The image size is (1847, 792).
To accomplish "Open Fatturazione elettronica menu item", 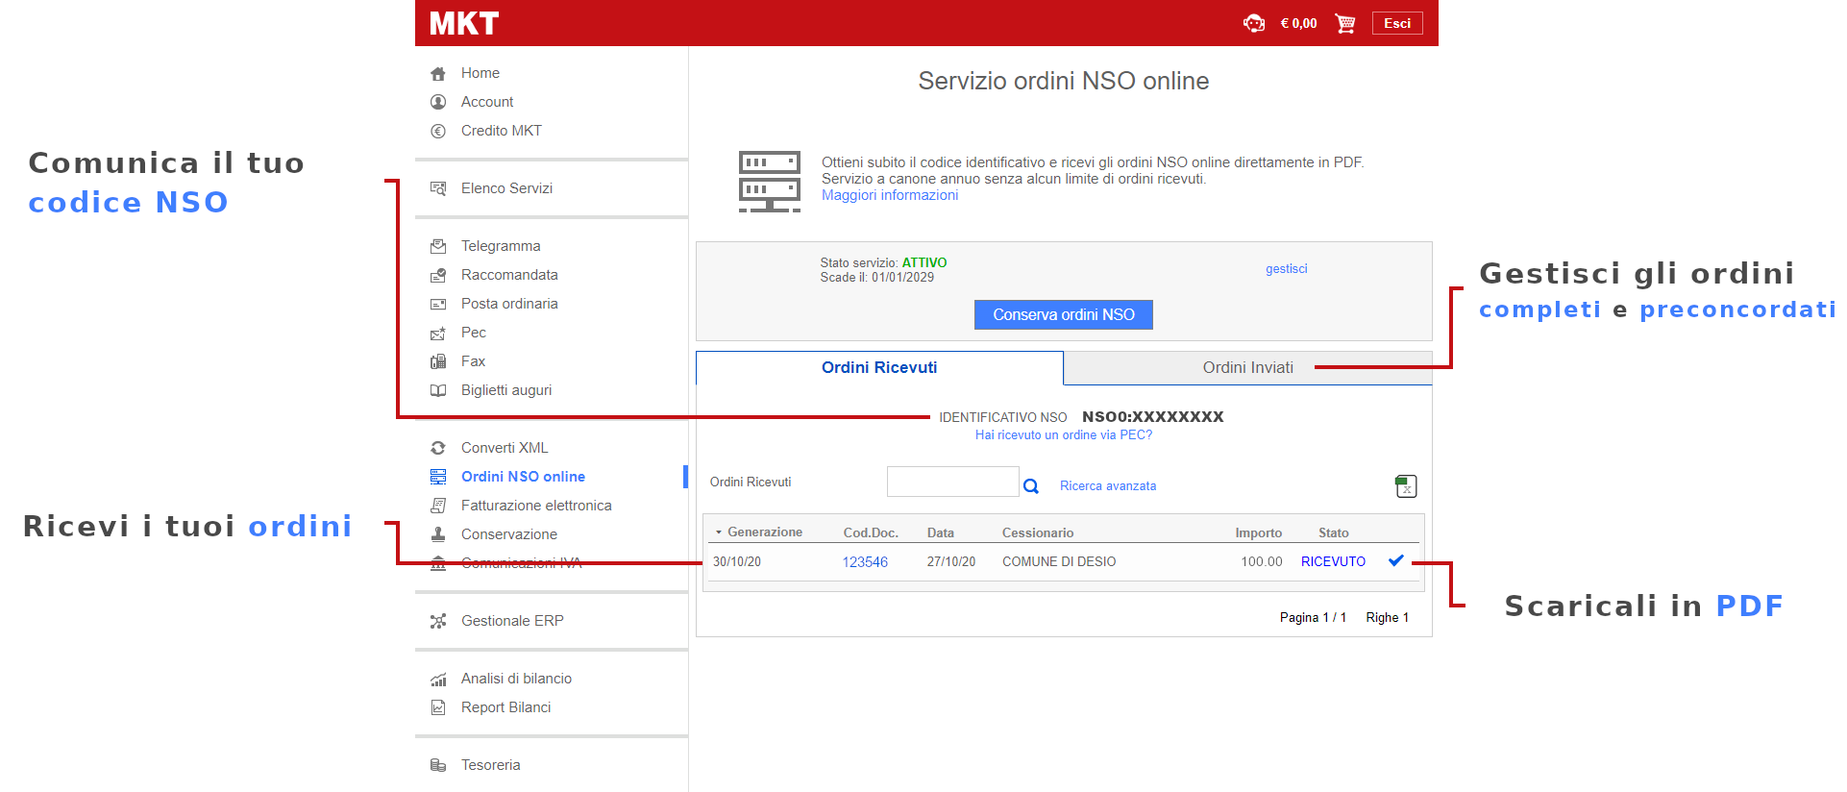I will pyautogui.click(x=536, y=506).
